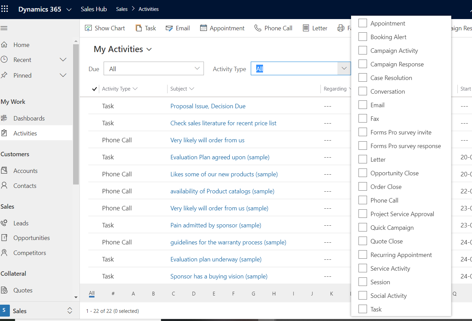This screenshot has height=321, width=472.
Task: Create a new Appointment activity
Action: pos(222,28)
